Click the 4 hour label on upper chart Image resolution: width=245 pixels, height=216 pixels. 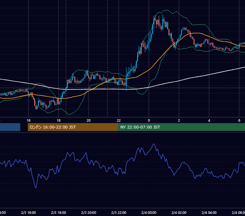pyautogui.click(x=209, y=121)
